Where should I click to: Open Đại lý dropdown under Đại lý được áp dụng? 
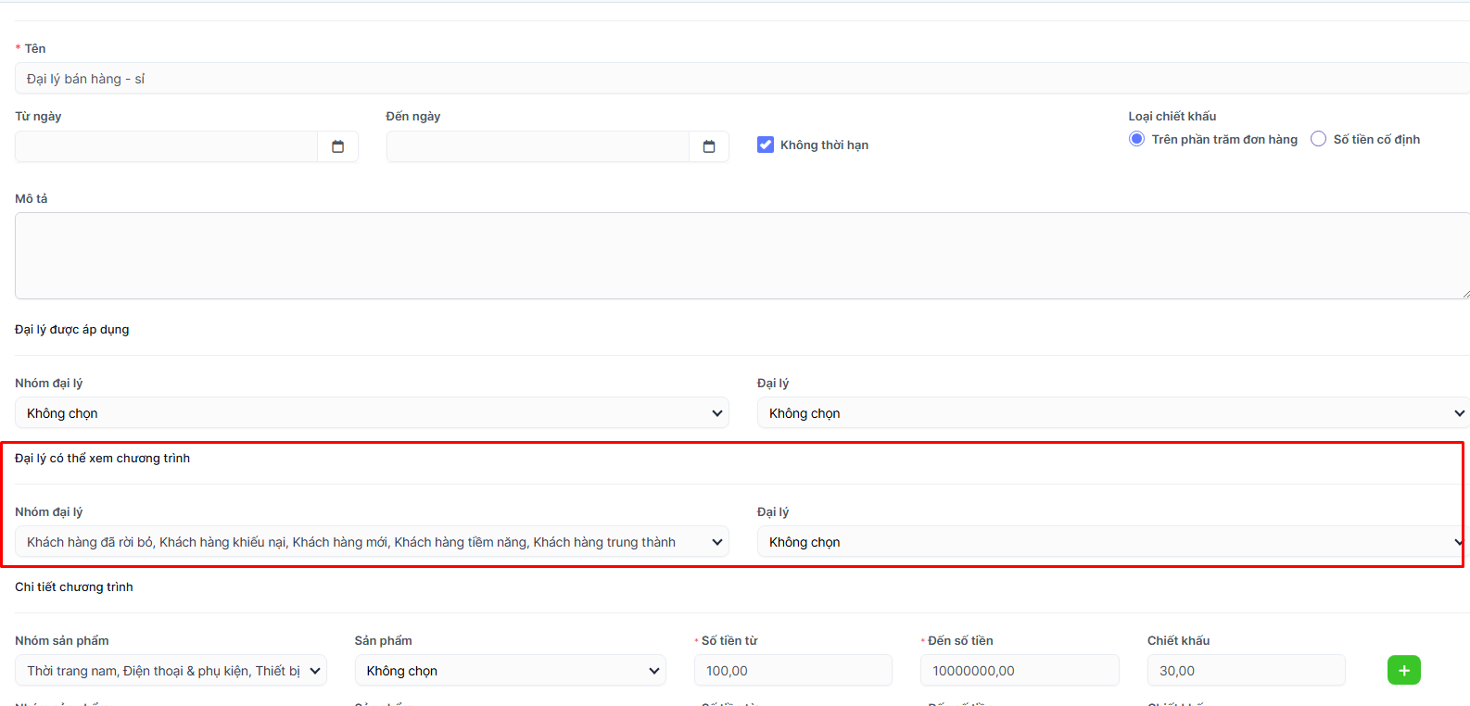1112,413
